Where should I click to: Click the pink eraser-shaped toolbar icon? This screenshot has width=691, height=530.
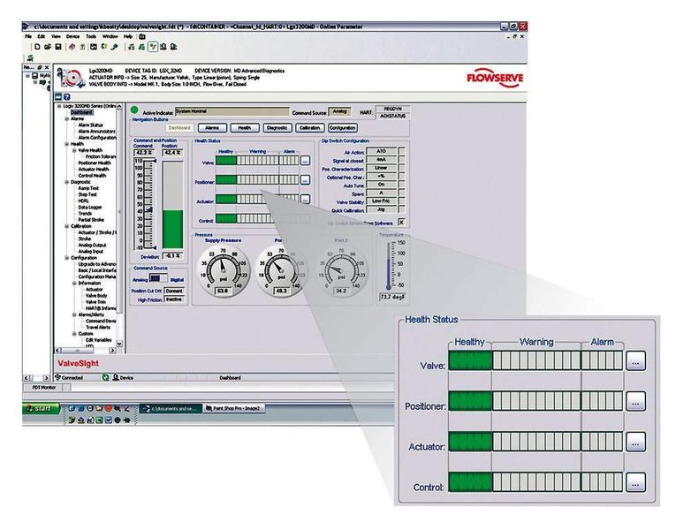coord(72,47)
